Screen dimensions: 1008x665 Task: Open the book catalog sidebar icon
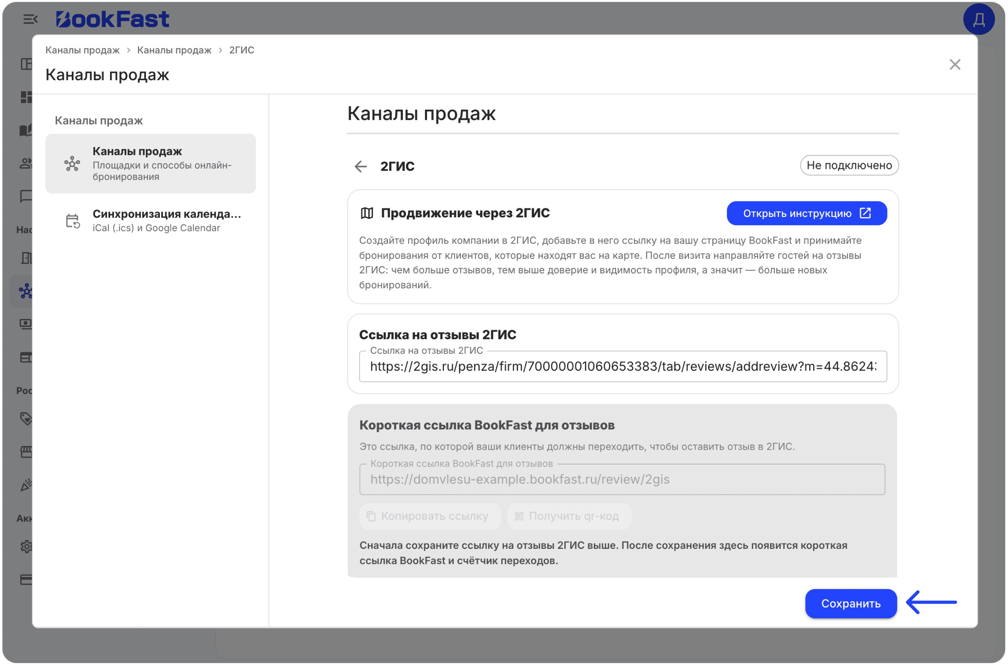[x=26, y=130]
